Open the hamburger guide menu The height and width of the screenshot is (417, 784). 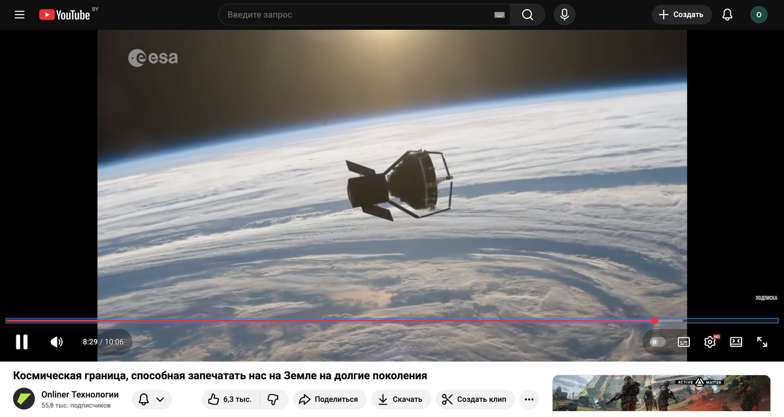pos(20,14)
